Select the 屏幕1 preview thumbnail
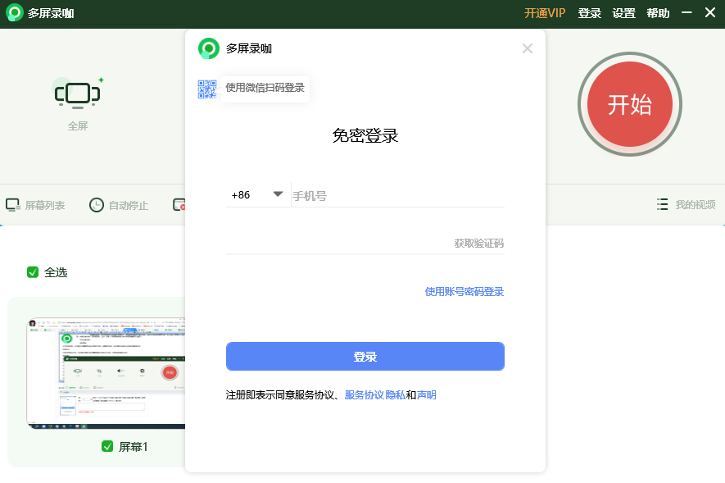Viewport: 725px width, 483px height. click(106, 373)
